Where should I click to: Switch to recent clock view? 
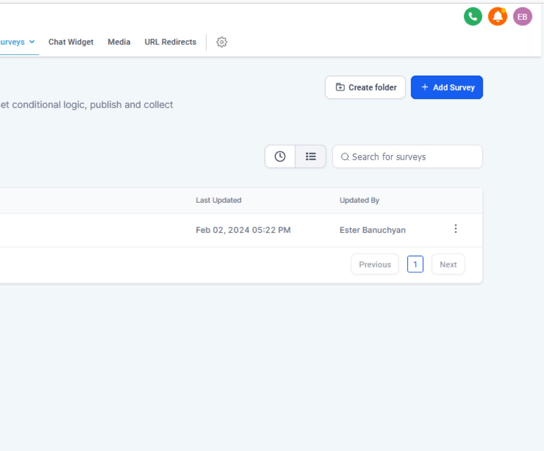pyautogui.click(x=280, y=157)
